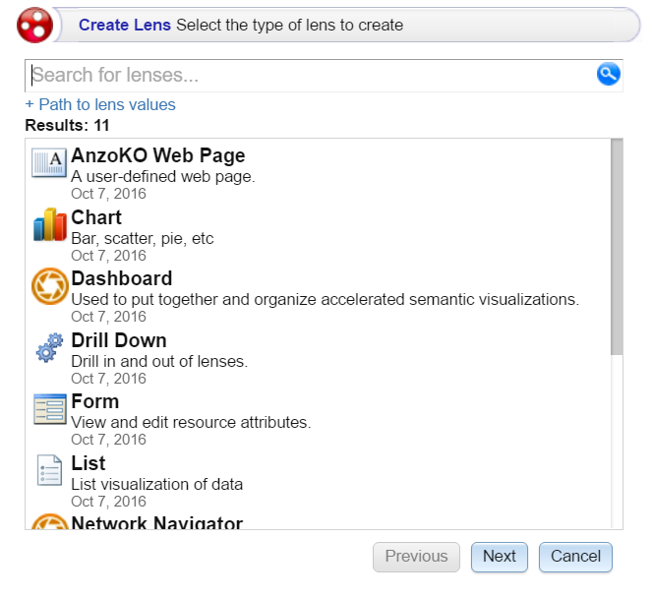
Task: Click the Previous button
Action: (x=416, y=557)
